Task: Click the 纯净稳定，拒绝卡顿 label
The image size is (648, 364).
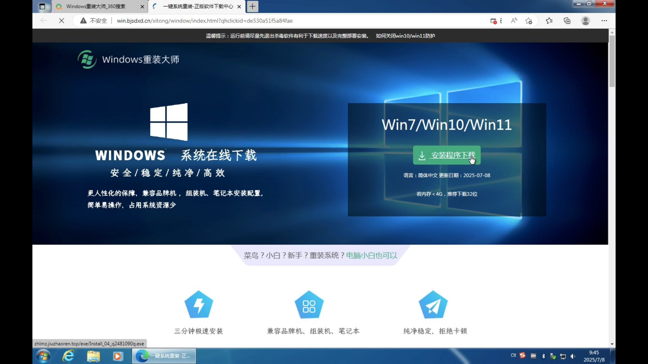Action: 435,331
